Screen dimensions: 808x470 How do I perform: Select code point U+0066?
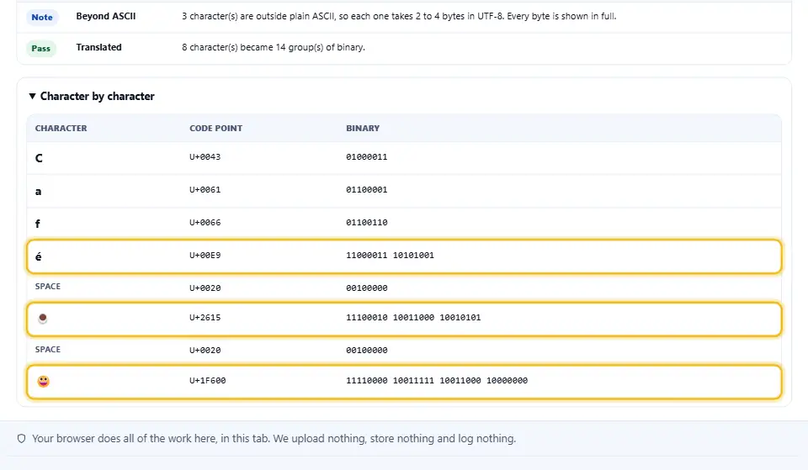[205, 223]
